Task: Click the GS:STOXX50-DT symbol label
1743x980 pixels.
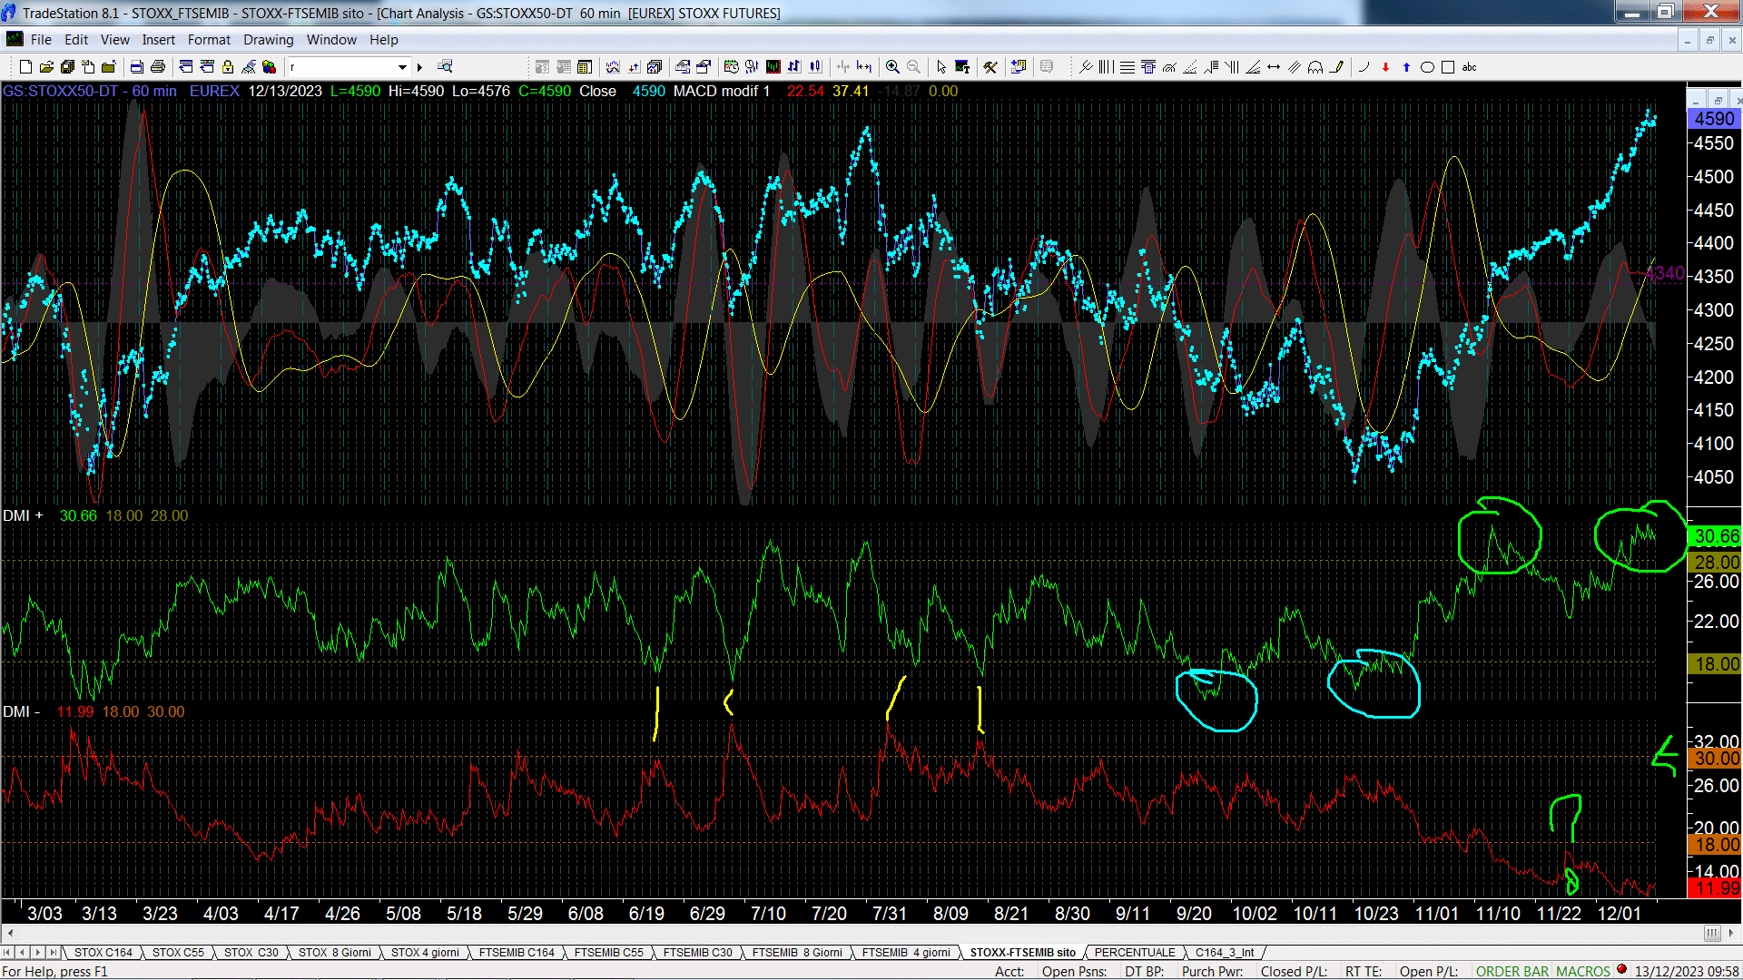Action: [60, 91]
